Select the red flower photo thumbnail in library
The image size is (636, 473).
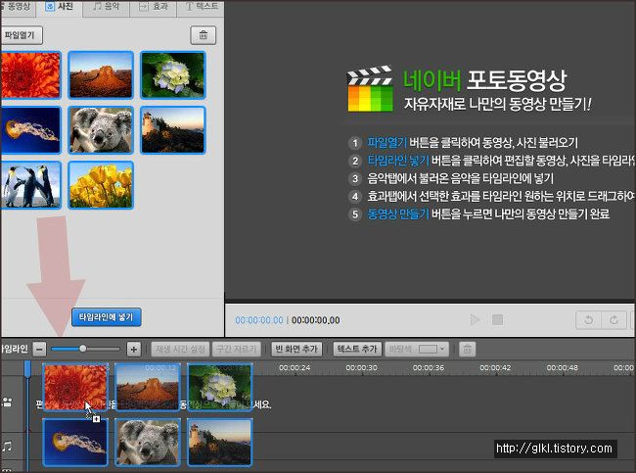tap(30, 75)
